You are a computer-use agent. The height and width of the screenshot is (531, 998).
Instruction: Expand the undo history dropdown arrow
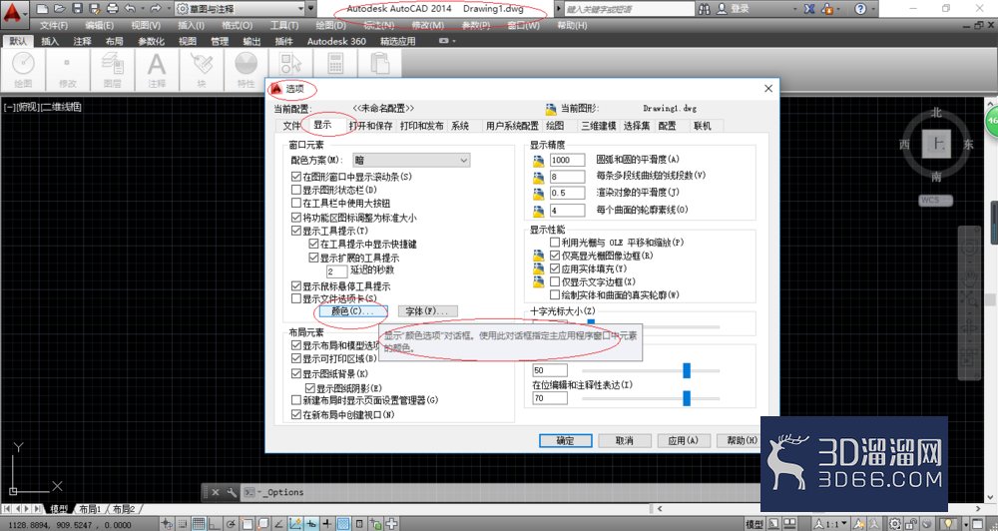click(142, 9)
